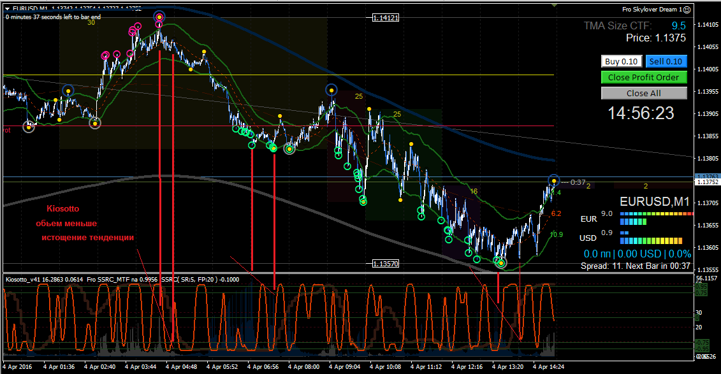Screen dimensions: 721x374
Task: Click the 1.13605 price axis label
Action: tap(708, 248)
